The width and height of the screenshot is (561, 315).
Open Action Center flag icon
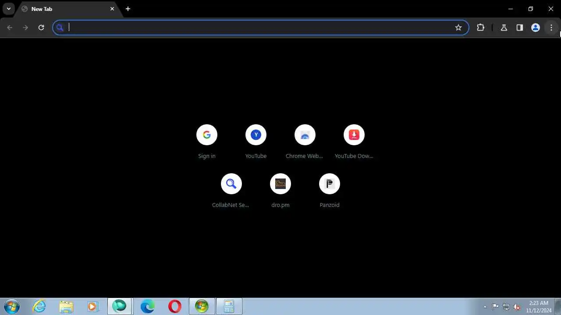(495, 307)
